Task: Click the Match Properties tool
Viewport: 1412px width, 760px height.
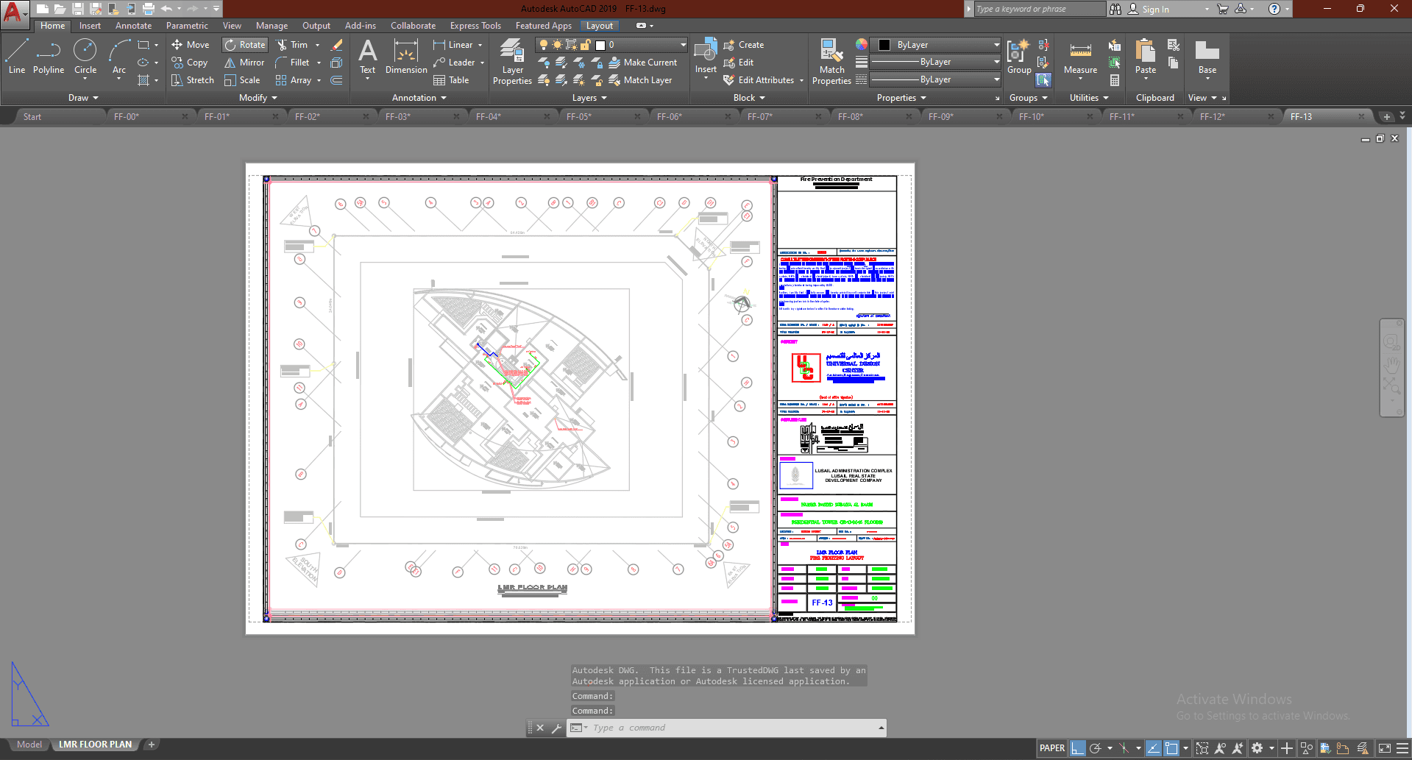Action: pos(831,62)
